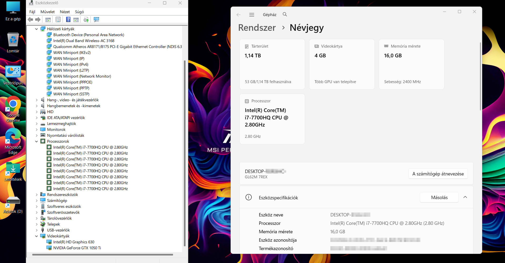
Task: Select "WAN Miniport (SSTP)"
Action: tap(71, 94)
